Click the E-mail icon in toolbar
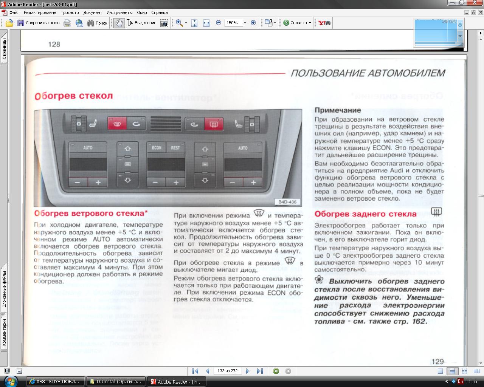 (x=79, y=23)
